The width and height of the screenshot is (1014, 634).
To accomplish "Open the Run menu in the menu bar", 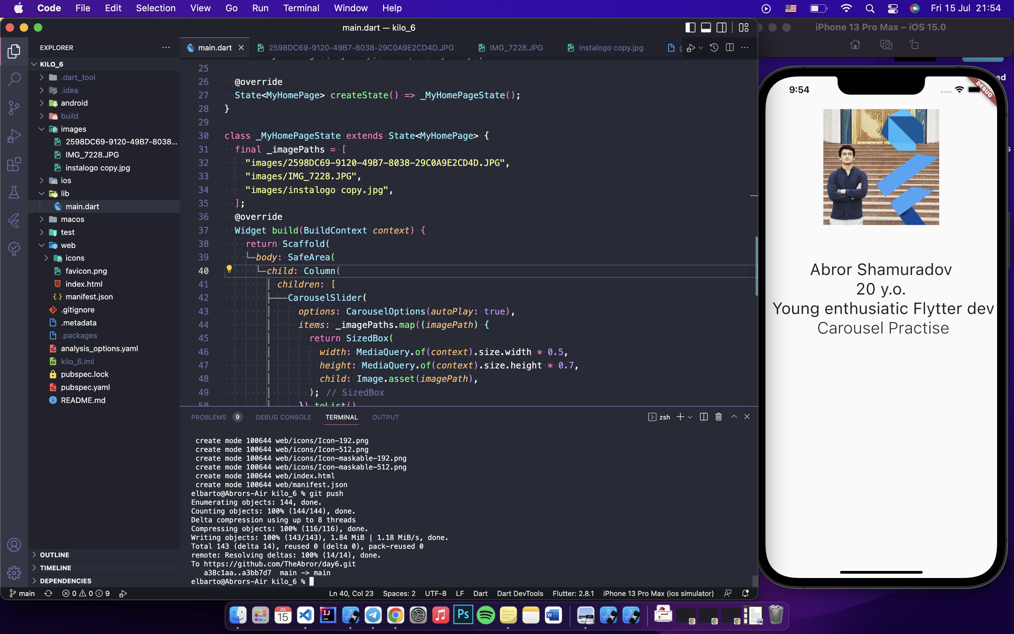I will click(260, 8).
